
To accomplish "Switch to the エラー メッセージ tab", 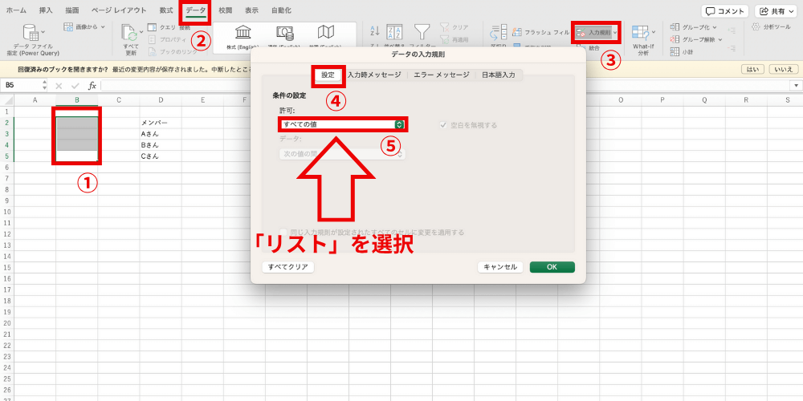I will click(x=441, y=75).
